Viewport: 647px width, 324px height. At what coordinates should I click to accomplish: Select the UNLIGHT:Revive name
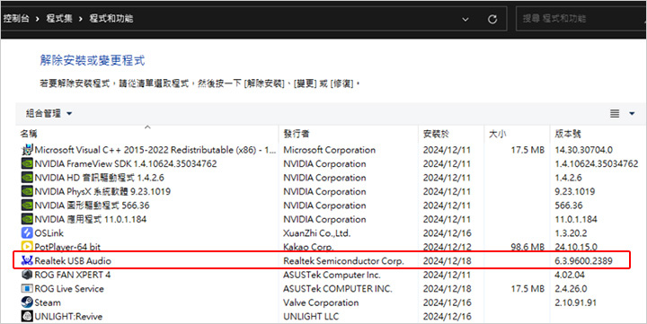(x=68, y=316)
